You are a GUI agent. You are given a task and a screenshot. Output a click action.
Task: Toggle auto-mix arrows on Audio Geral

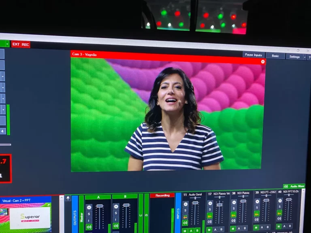(x=185, y=216)
